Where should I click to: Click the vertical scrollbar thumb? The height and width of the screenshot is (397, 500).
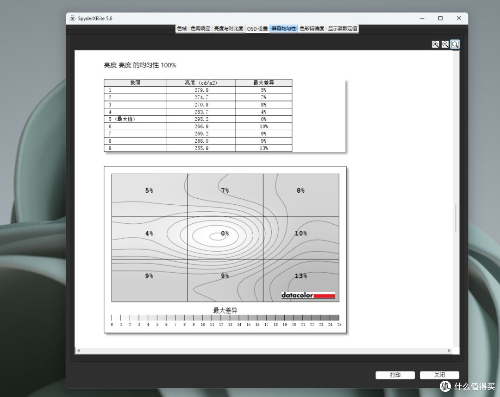click(x=456, y=218)
